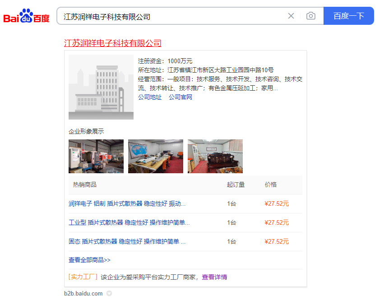
Task: Open the 江苏润祥电子科技有限公司 result title link
Action: coord(113,43)
